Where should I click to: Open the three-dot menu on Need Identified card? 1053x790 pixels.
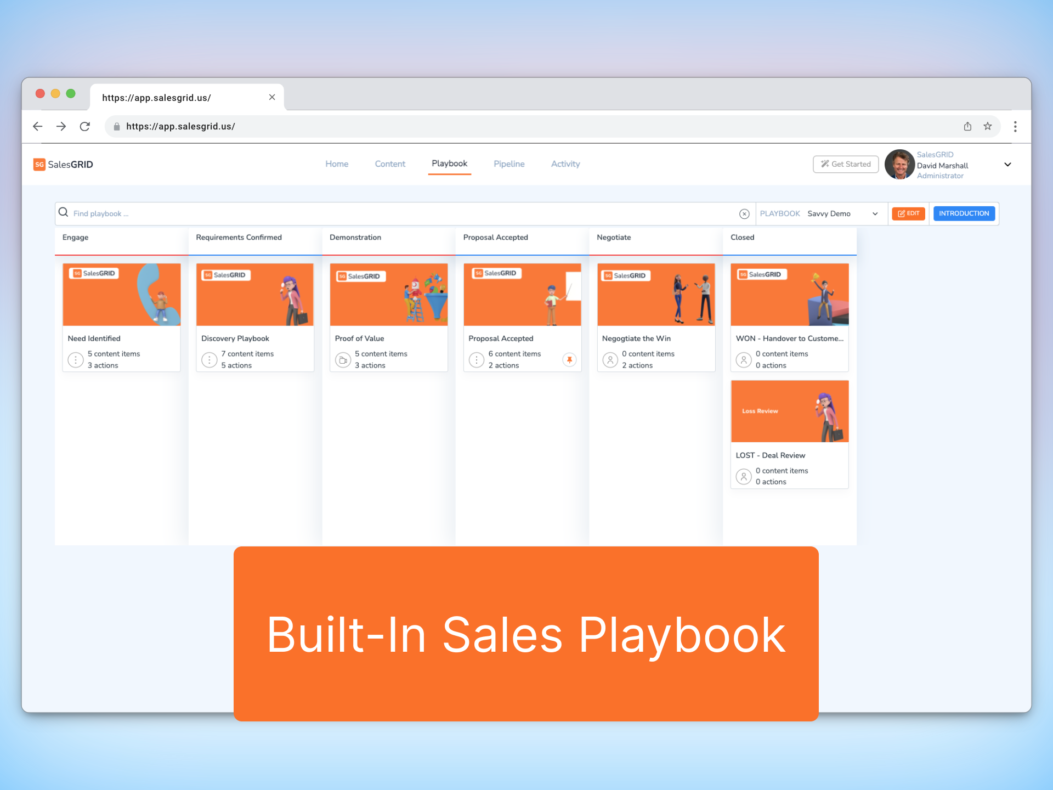(76, 359)
